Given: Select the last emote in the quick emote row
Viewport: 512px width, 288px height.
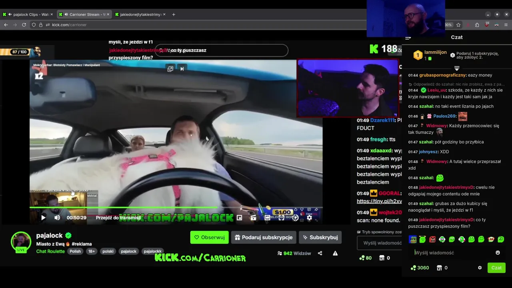Looking at the screenshot, I should point(501,239).
